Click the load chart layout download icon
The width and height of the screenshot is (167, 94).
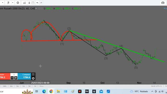(x=29, y=3)
